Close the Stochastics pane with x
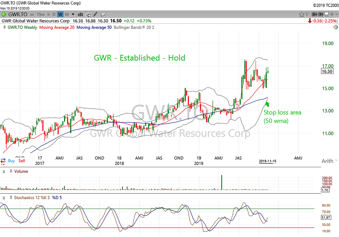The width and height of the screenshot is (339, 237). 4,198
